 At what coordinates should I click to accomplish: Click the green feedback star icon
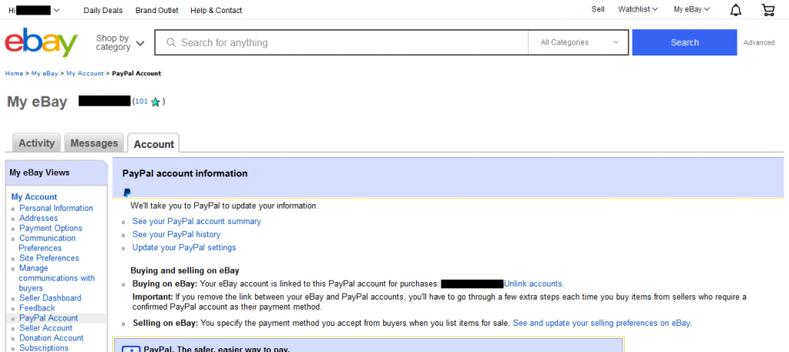156,102
